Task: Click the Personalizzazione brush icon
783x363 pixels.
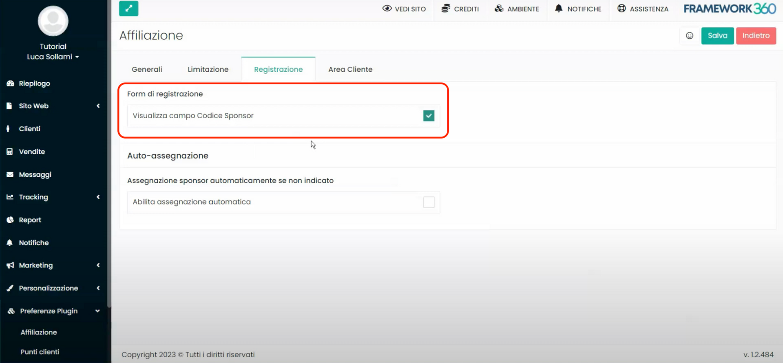Action: [10, 288]
